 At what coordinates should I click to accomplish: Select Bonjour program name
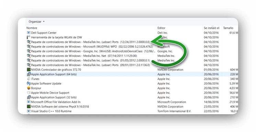pos(36,88)
